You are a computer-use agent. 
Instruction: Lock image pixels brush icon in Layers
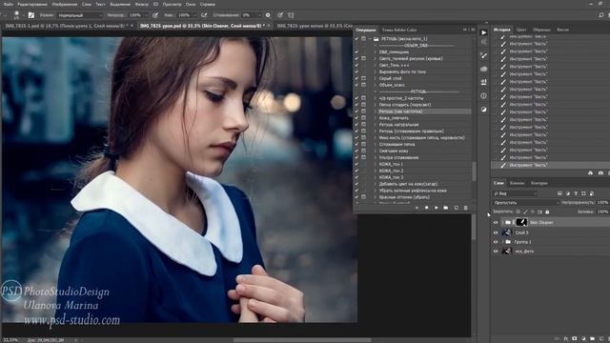(525, 212)
